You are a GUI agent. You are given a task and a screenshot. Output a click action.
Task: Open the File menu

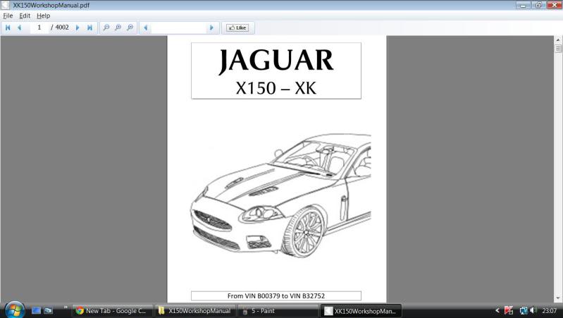coord(8,16)
